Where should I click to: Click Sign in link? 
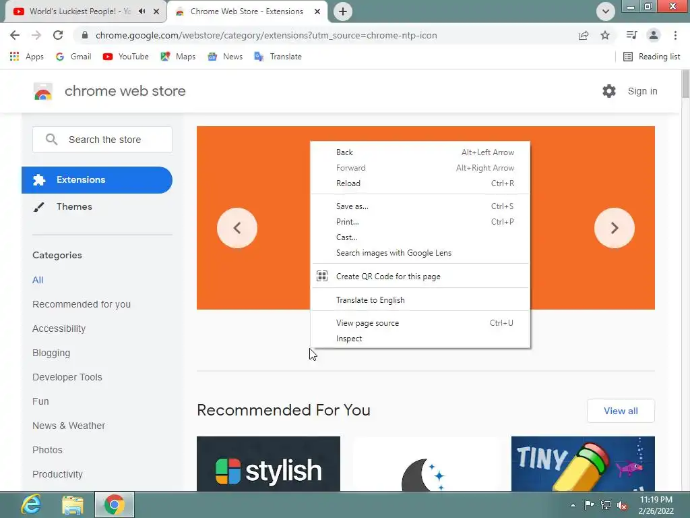pyautogui.click(x=642, y=91)
